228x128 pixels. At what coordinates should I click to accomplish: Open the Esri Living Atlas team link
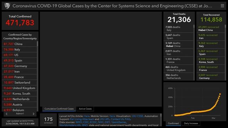(x=82, y=119)
